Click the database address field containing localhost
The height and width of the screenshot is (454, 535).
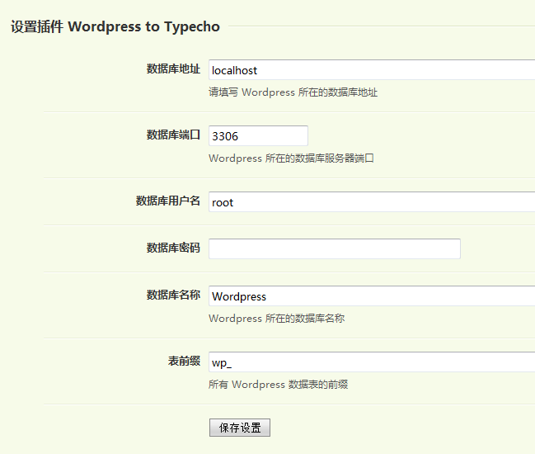click(371, 70)
